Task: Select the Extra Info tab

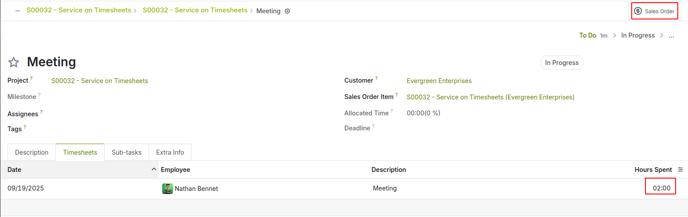Action: pyautogui.click(x=170, y=152)
